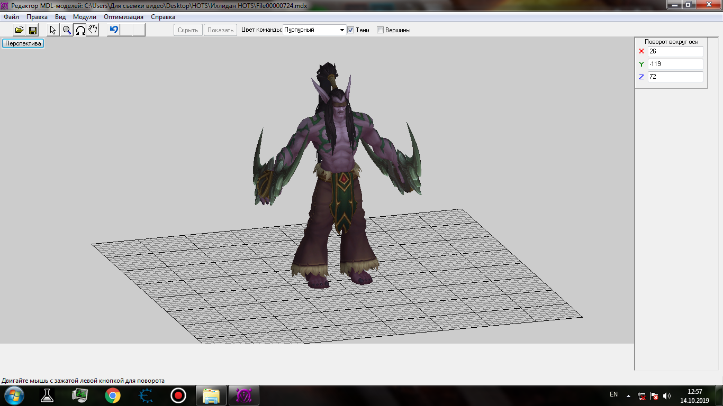Select the rotate view tool

tap(80, 30)
